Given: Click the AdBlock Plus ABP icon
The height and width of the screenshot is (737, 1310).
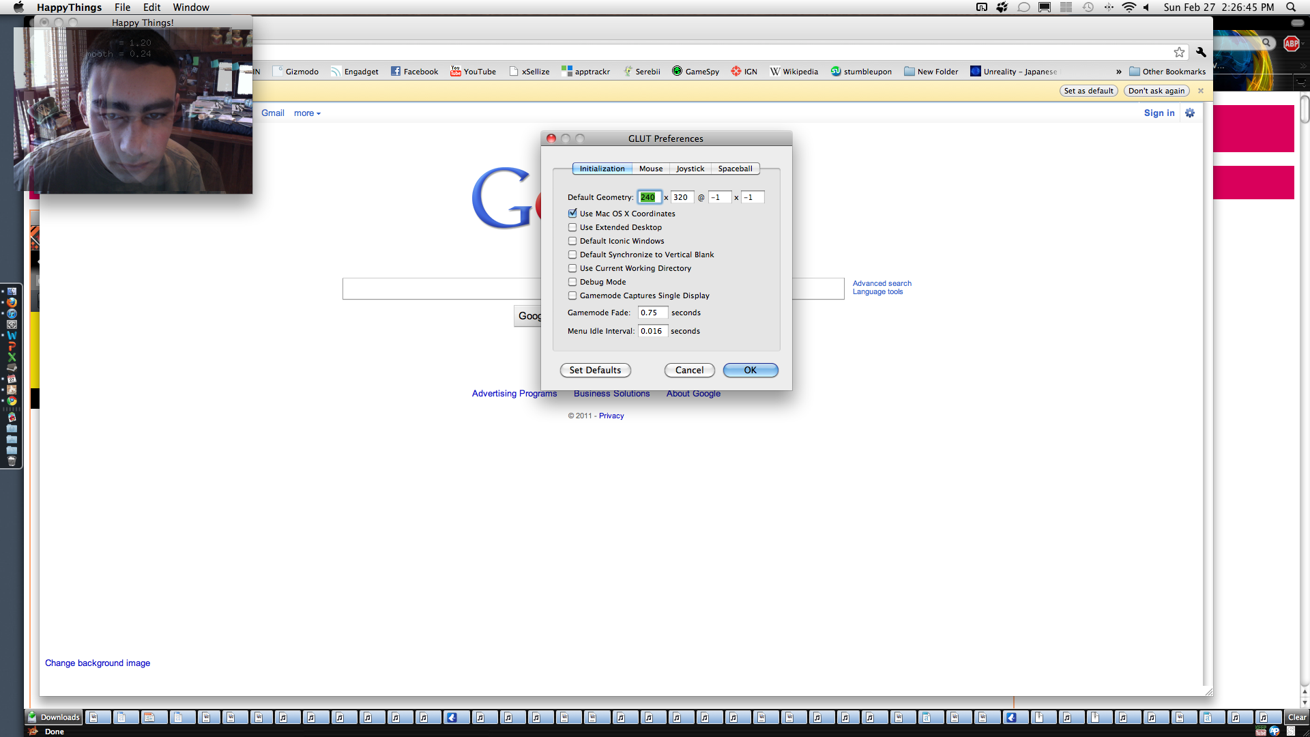Looking at the screenshot, I should pos(1291,44).
